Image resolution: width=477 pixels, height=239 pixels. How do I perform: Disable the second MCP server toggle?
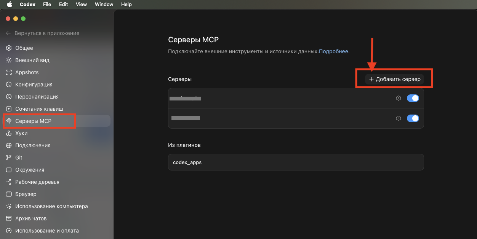point(413,118)
